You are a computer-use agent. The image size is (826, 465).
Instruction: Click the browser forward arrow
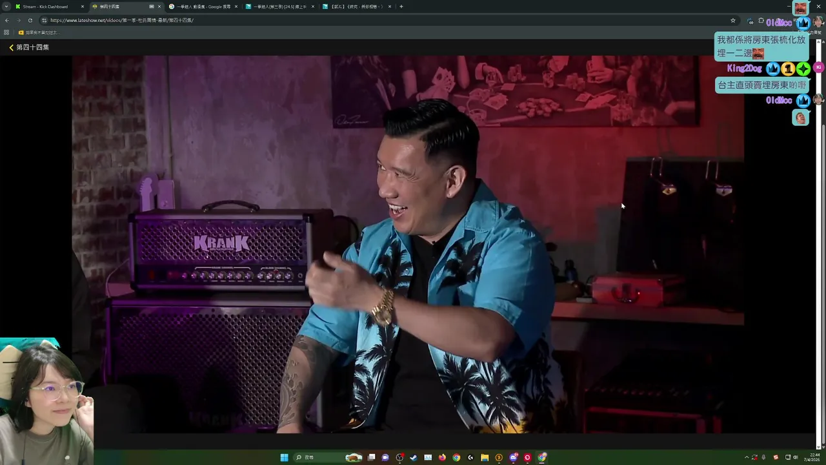point(18,20)
